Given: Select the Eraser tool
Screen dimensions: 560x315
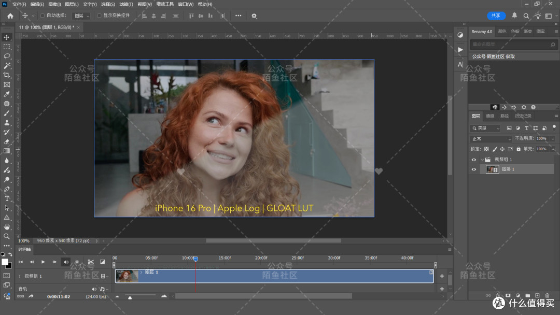Looking at the screenshot, I should click(x=7, y=141).
